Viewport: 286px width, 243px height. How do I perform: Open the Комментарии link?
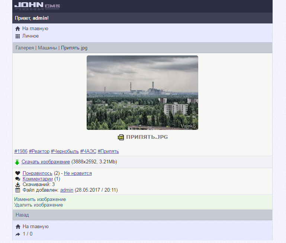pos(38,179)
